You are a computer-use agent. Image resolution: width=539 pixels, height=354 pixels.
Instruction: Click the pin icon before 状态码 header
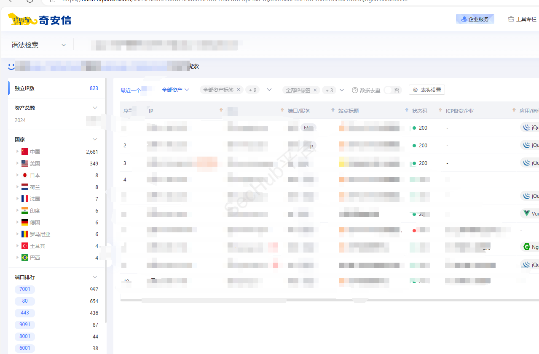pos(407,110)
